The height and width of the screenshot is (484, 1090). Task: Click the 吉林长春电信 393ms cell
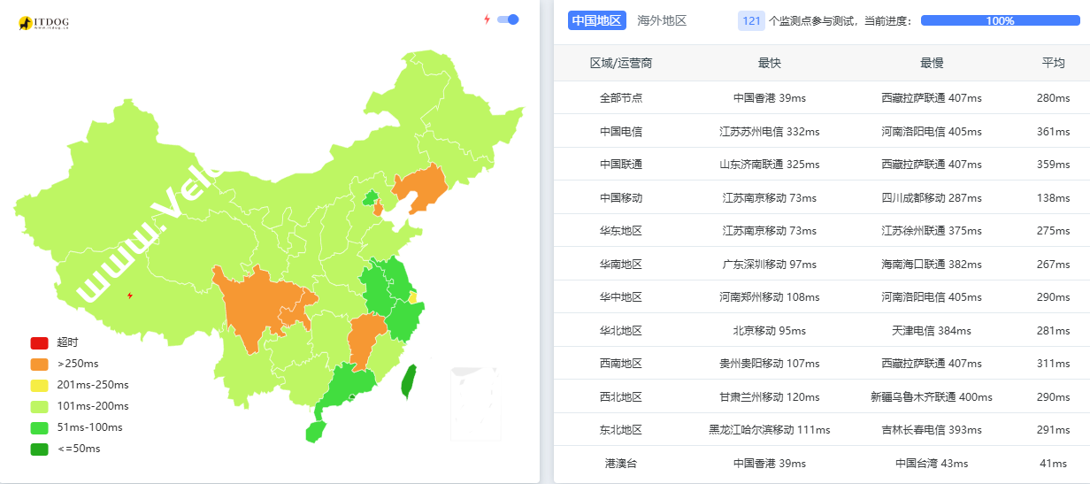932,429
